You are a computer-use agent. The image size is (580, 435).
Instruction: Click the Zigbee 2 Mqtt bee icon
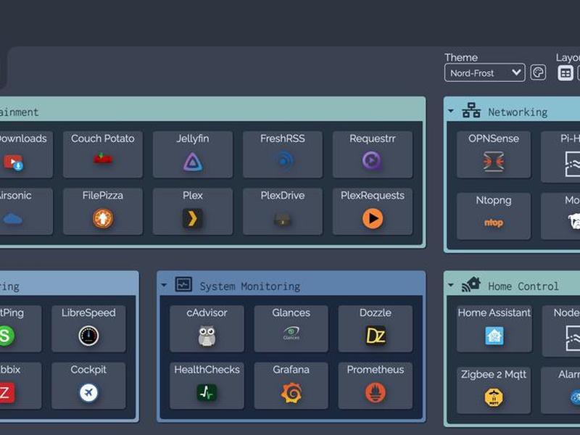pos(494,397)
